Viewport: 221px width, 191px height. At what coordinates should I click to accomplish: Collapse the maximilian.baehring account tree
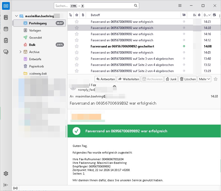[16, 16]
